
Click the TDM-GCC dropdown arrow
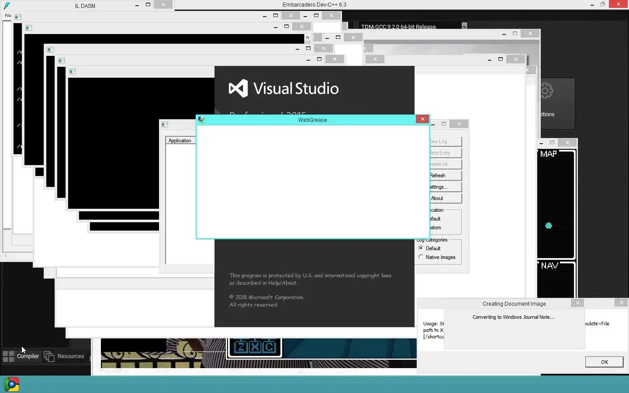(x=464, y=26)
